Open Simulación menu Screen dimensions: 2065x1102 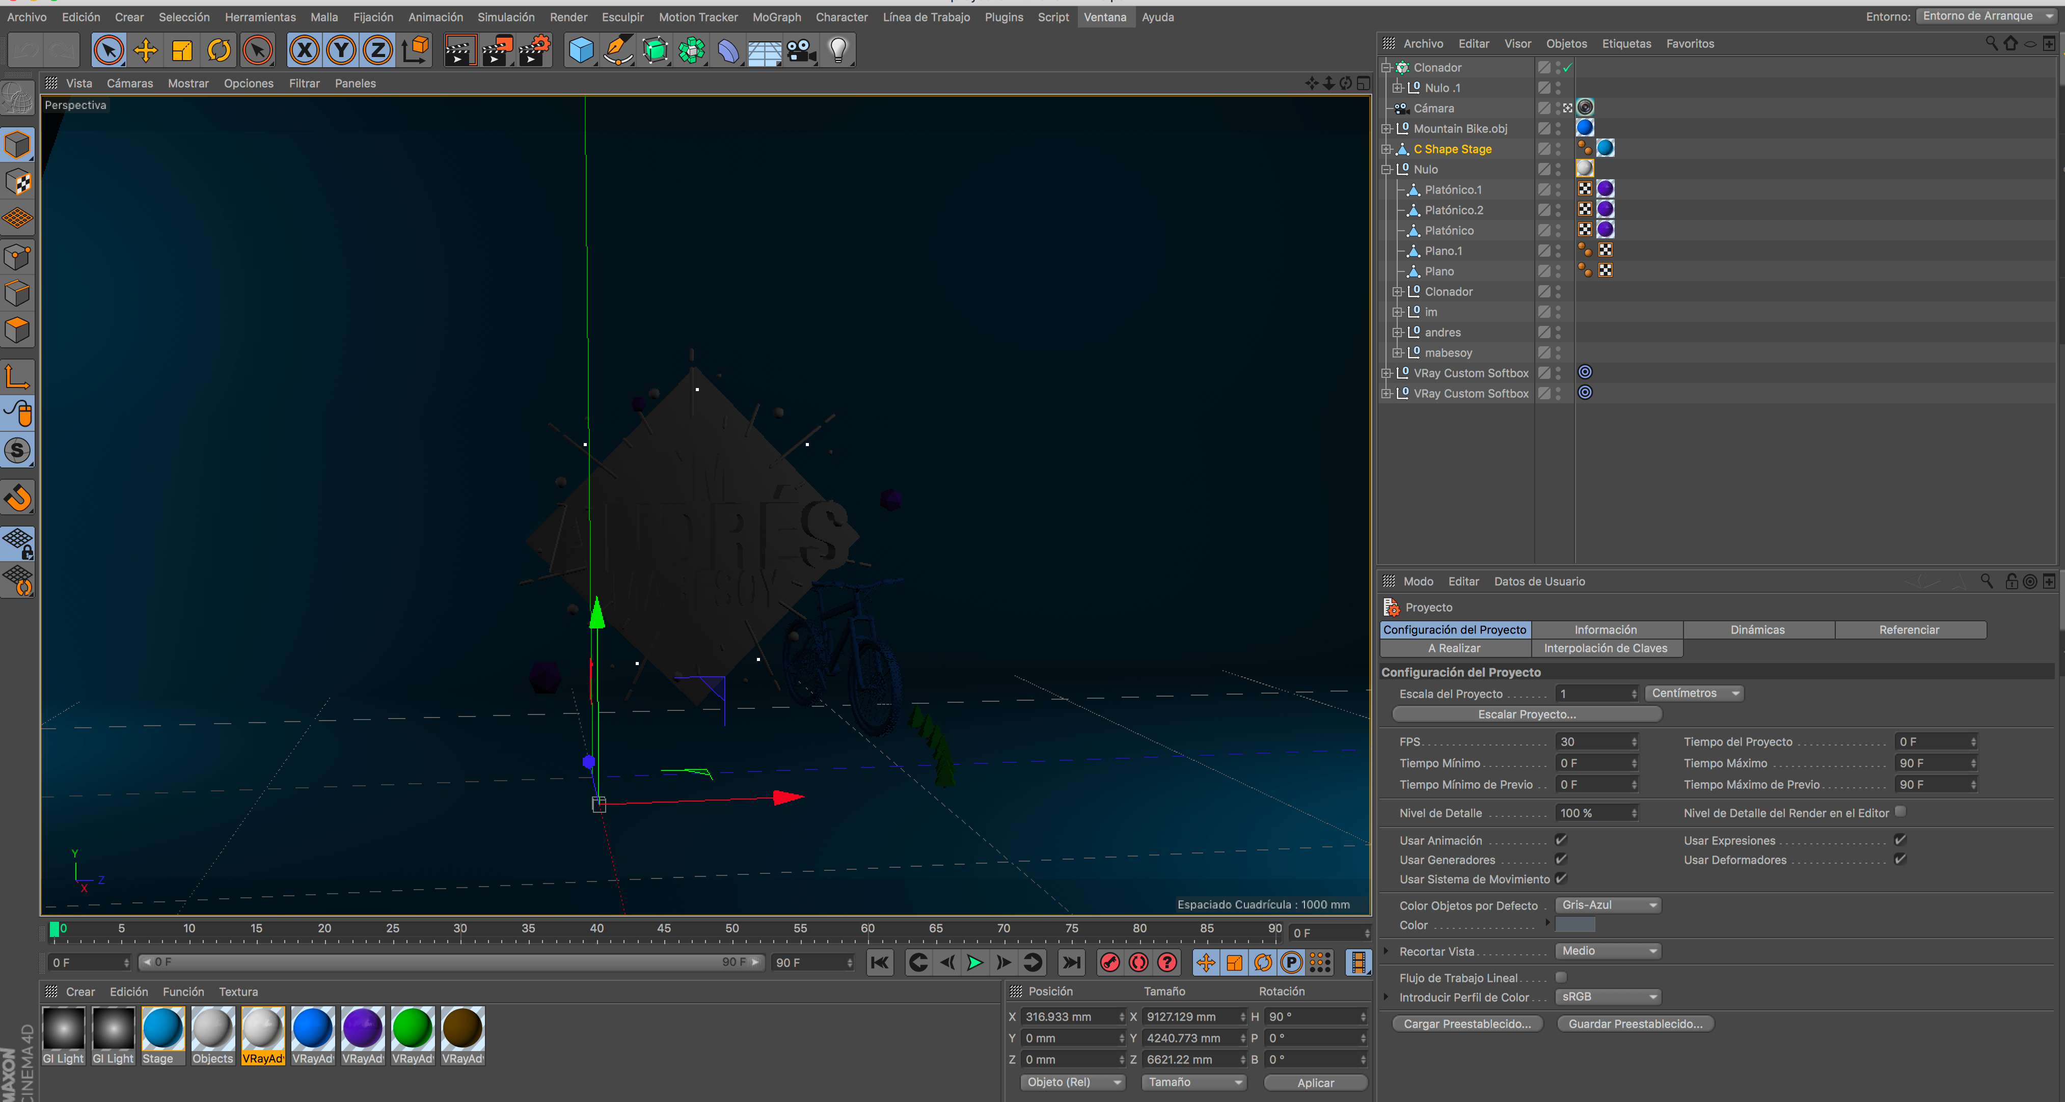tap(506, 17)
